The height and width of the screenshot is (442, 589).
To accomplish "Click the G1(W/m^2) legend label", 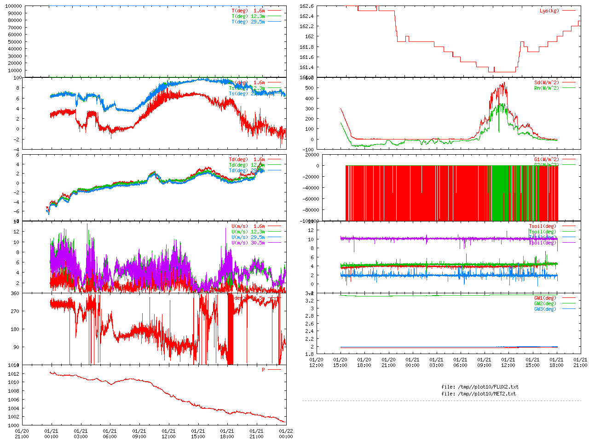I will pyautogui.click(x=547, y=159).
